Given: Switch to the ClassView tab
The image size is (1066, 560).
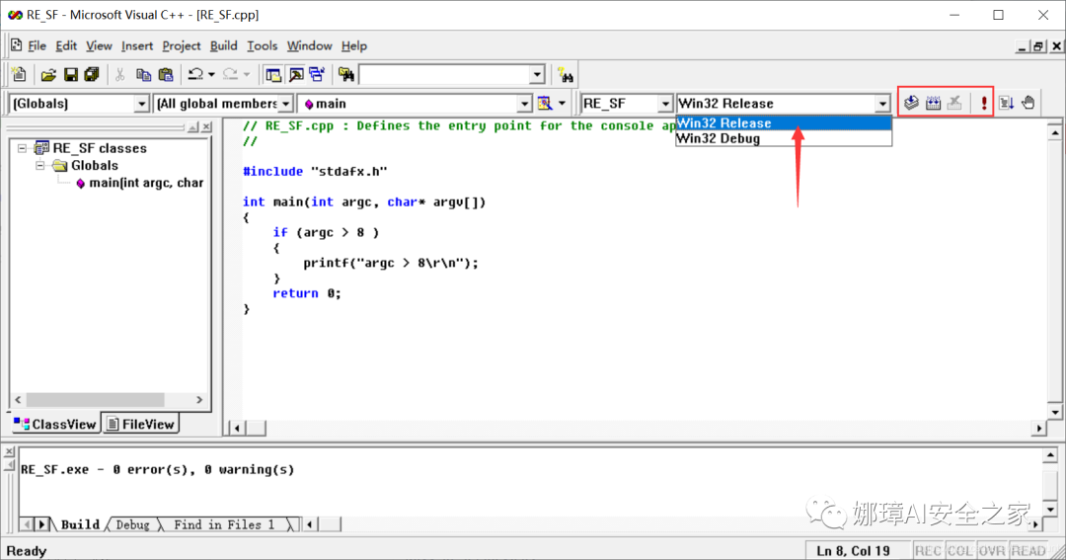Looking at the screenshot, I should click(x=55, y=424).
